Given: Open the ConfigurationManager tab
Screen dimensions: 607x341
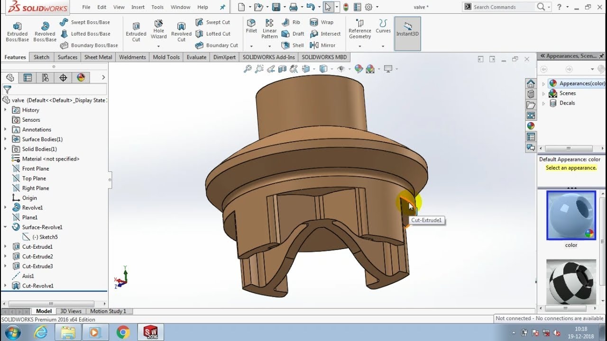Looking at the screenshot, I should 45,78.
